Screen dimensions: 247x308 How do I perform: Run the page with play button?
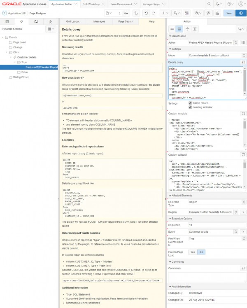(x=241, y=13)
